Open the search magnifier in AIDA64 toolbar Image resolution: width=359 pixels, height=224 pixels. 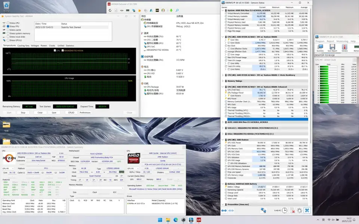click(177, 10)
